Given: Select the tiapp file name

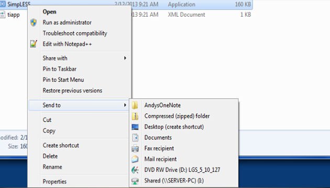Looking at the screenshot, I should [x=14, y=15].
